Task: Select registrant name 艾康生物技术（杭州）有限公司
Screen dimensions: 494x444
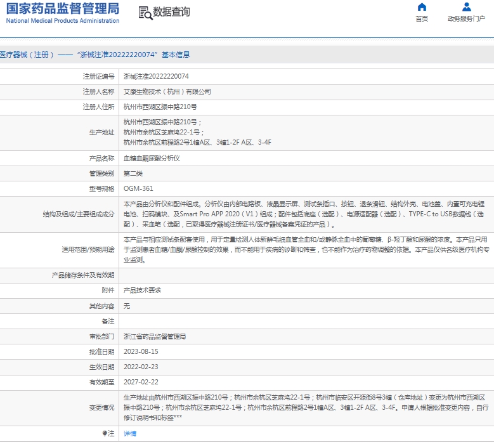Action: pos(167,92)
